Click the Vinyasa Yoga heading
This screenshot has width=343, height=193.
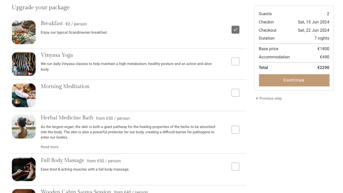[57, 55]
